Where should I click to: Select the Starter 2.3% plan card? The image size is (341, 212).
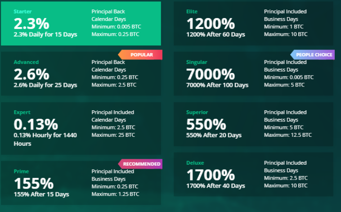coord(81,23)
